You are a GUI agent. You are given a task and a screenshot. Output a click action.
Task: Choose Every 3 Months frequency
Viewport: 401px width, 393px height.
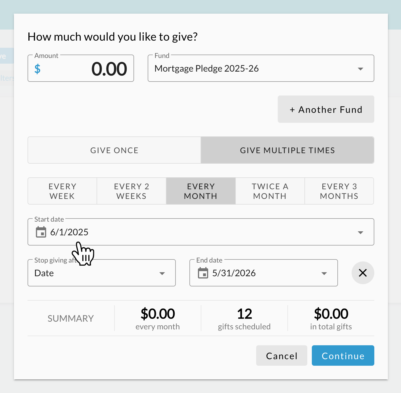339,191
